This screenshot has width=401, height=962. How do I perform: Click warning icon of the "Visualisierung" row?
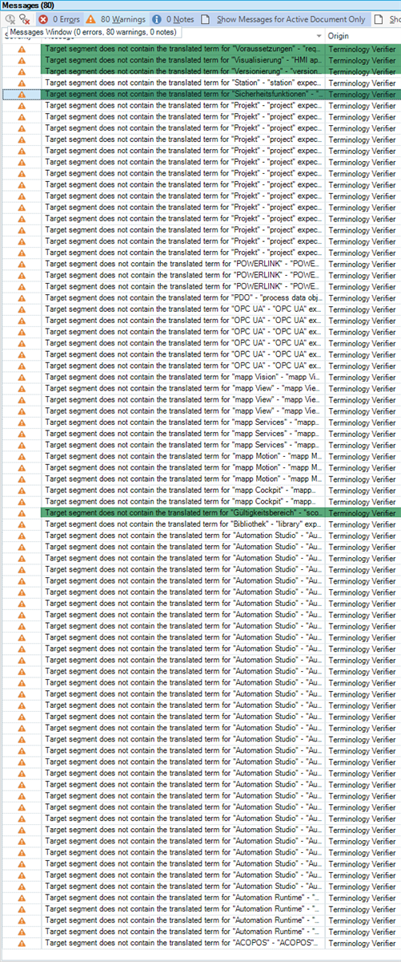(22, 60)
